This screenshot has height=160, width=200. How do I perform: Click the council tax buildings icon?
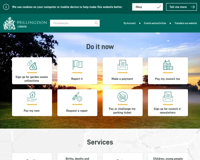(x=168, y=65)
